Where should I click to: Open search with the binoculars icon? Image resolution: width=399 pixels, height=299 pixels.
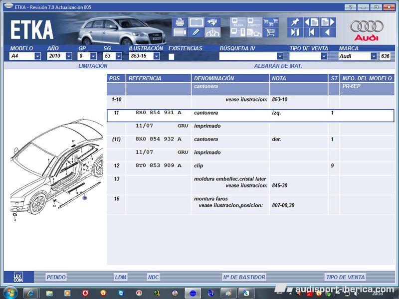click(x=212, y=22)
